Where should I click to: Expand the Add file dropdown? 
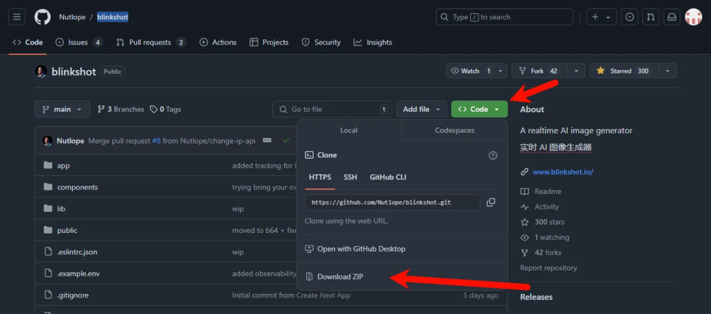(421, 110)
